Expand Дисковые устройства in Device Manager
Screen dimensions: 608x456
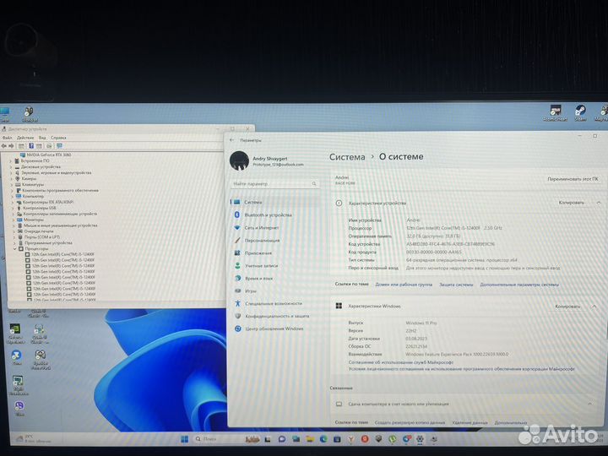point(11,166)
